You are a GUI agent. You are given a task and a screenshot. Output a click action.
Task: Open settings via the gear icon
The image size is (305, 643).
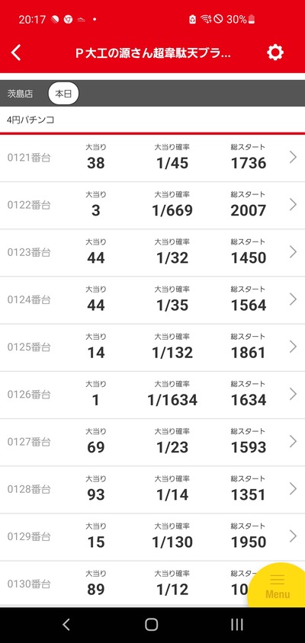(275, 53)
